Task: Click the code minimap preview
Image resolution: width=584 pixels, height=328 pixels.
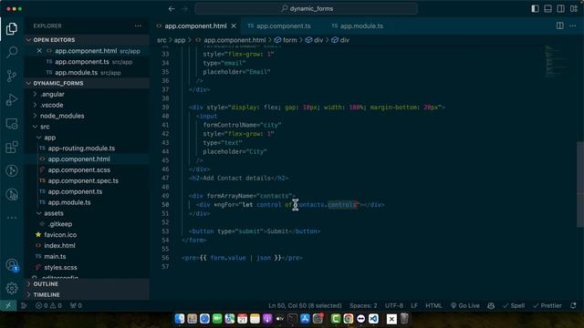Action: pyautogui.click(x=557, y=61)
